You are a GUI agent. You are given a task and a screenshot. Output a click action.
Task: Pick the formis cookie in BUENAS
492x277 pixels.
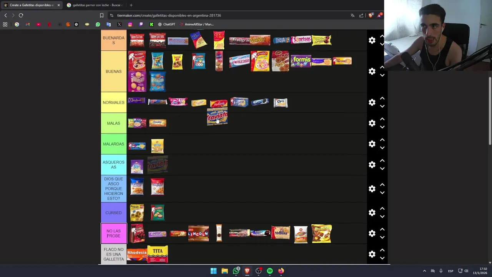[x=301, y=61]
